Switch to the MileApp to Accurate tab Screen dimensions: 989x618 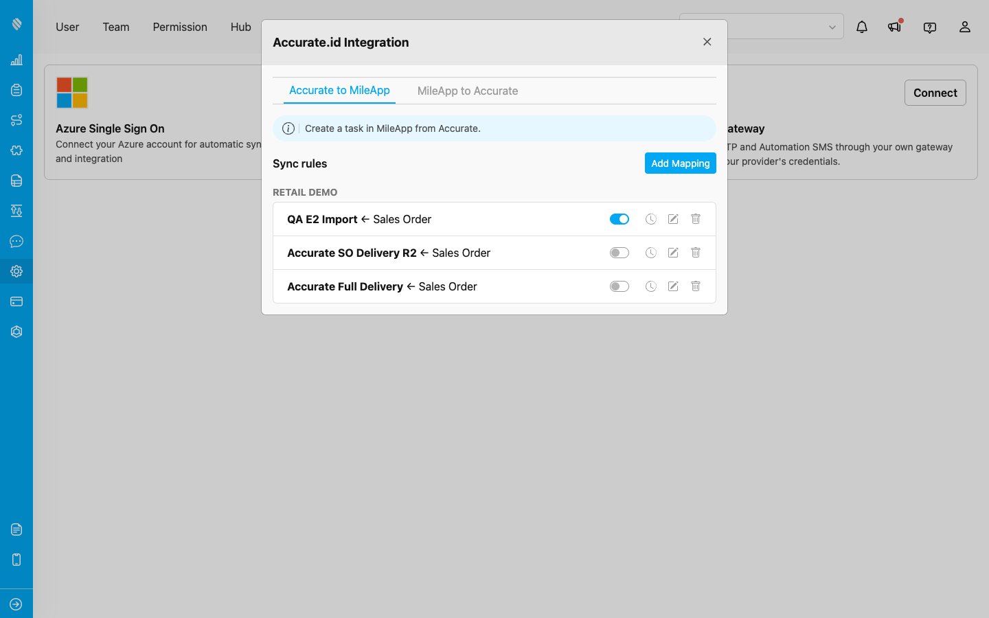tap(468, 91)
